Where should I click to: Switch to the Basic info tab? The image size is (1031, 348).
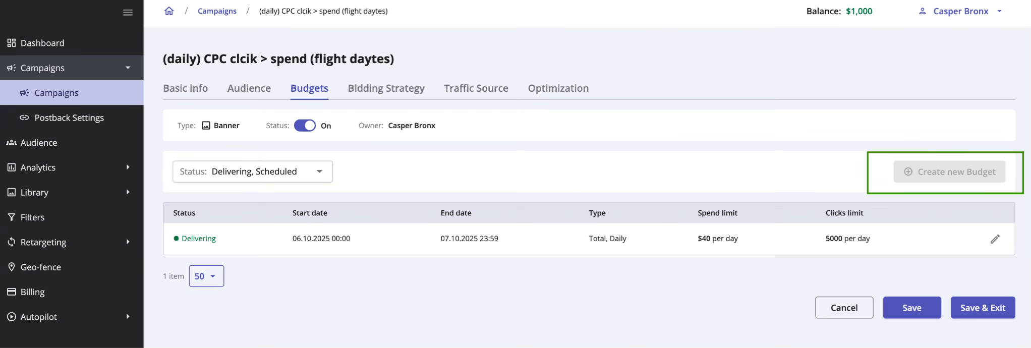(x=185, y=88)
